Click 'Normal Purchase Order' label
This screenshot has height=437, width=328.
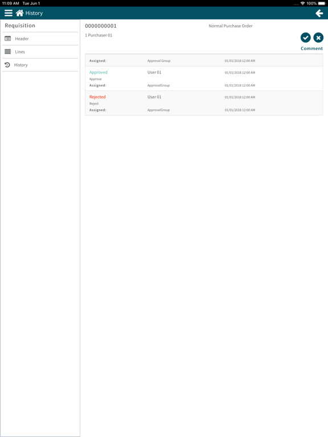(x=231, y=26)
